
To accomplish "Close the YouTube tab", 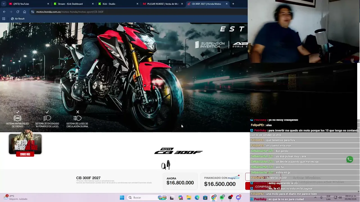I will [x=48, y=4].
